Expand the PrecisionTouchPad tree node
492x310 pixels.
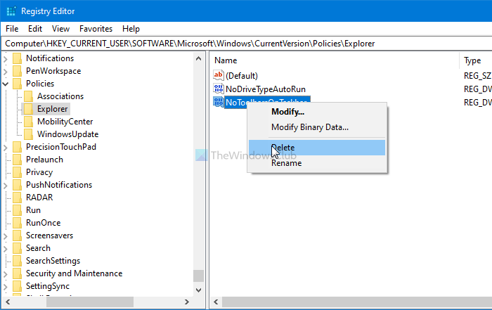pyautogui.click(x=6, y=147)
